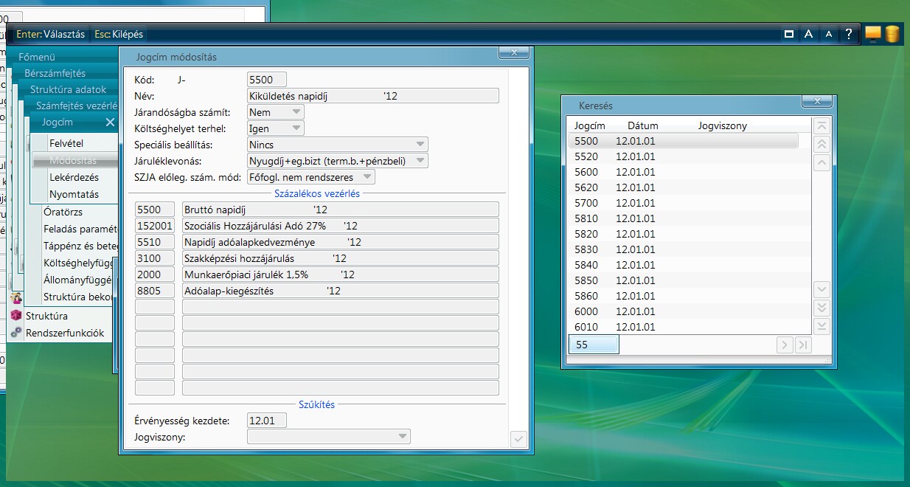Click the question mark help icon
The image size is (910, 487).
tap(849, 34)
